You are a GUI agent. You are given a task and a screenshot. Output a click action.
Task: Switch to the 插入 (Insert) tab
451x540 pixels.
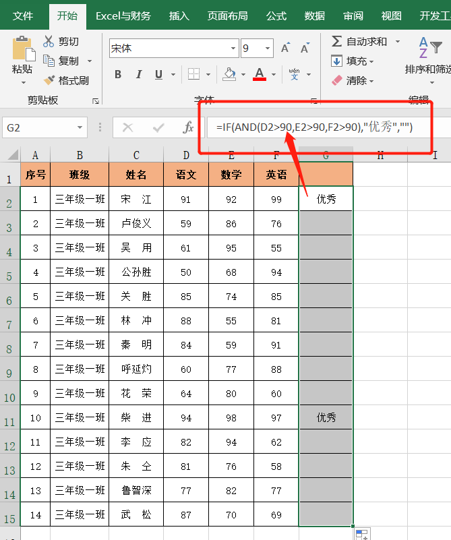[x=179, y=16]
